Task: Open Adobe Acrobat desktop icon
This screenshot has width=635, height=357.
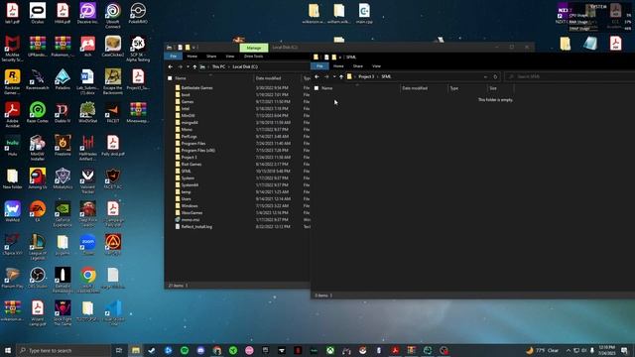Action: 13,115
